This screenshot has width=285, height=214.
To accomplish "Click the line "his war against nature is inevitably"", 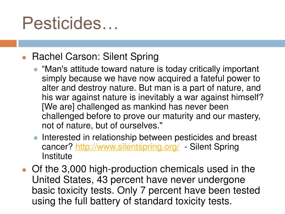I will pos(153,97).
